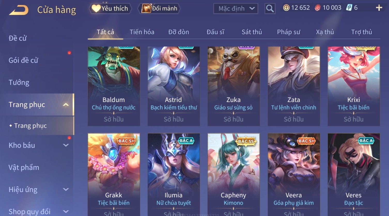Collapse the Trang phục sidebar section
Screen dimensions: 389x216
66,105
